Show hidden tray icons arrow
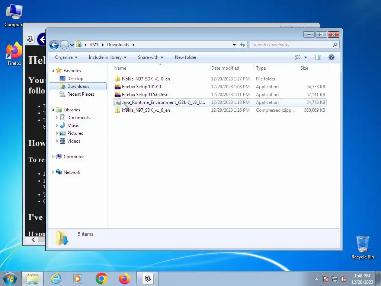The height and width of the screenshot is (286, 381). point(316,279)
